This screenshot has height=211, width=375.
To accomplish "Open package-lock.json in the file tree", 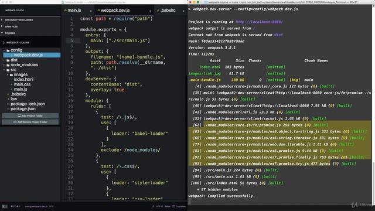I will pos(28,104).
